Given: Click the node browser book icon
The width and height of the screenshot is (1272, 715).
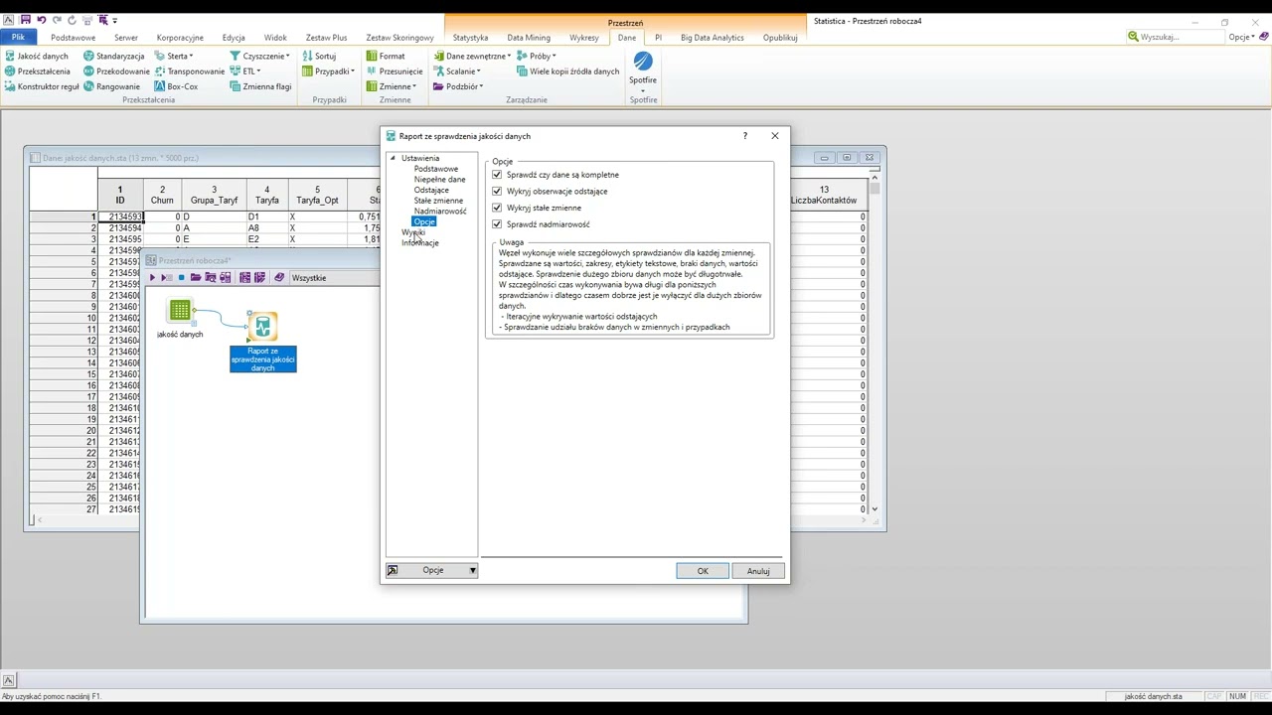Looking at the screenshot, I should point(279,278).
